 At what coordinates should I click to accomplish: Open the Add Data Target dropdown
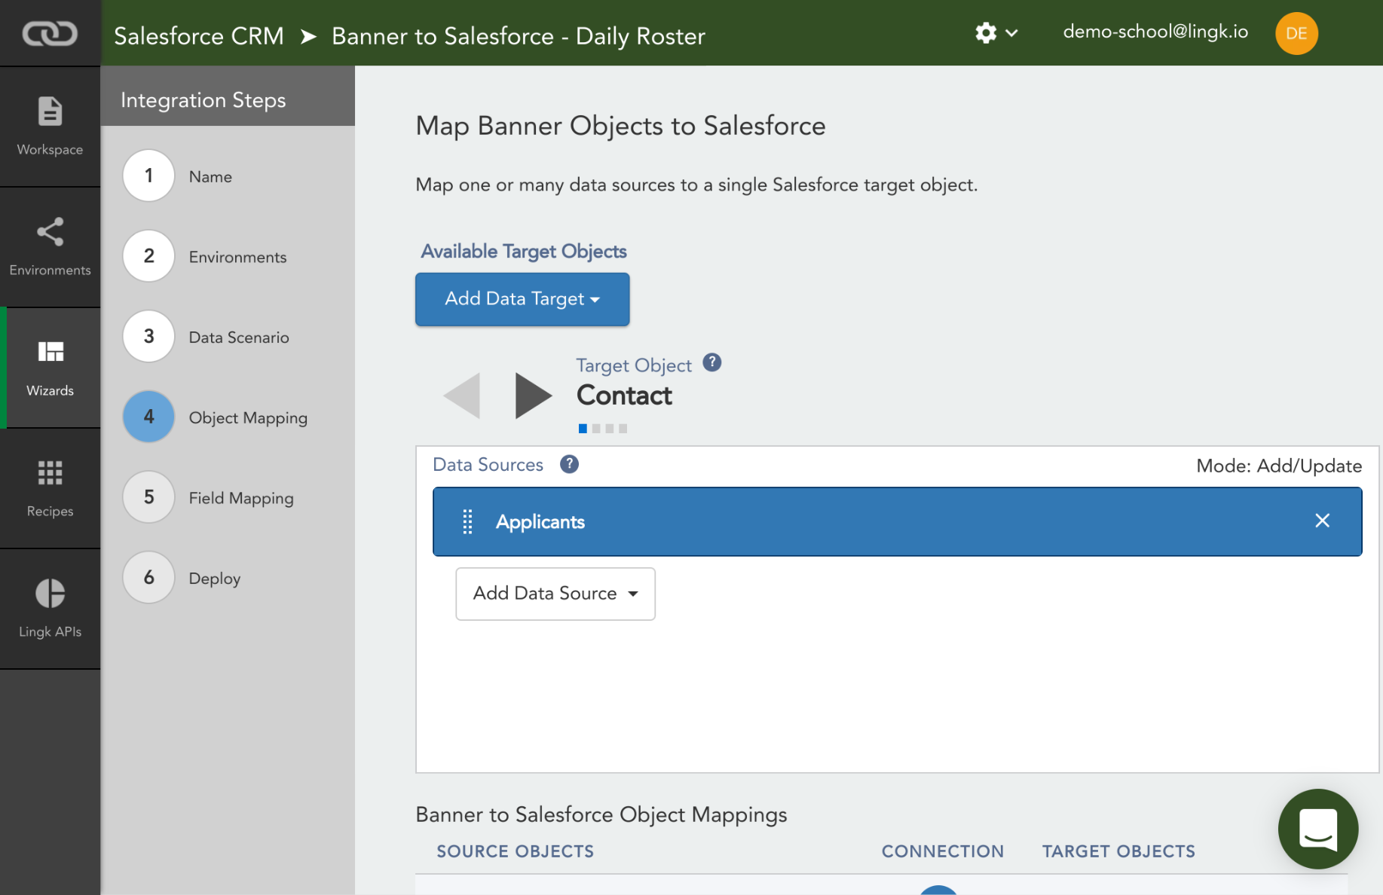coord(522,299)
